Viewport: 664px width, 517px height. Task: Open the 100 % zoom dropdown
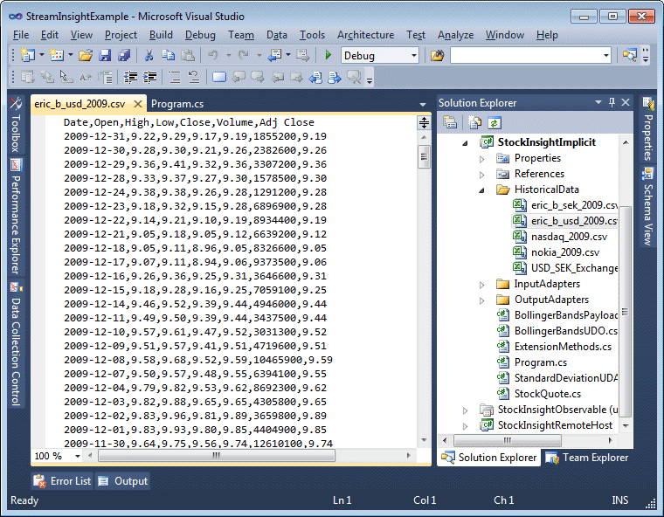[x=78, y=456]
